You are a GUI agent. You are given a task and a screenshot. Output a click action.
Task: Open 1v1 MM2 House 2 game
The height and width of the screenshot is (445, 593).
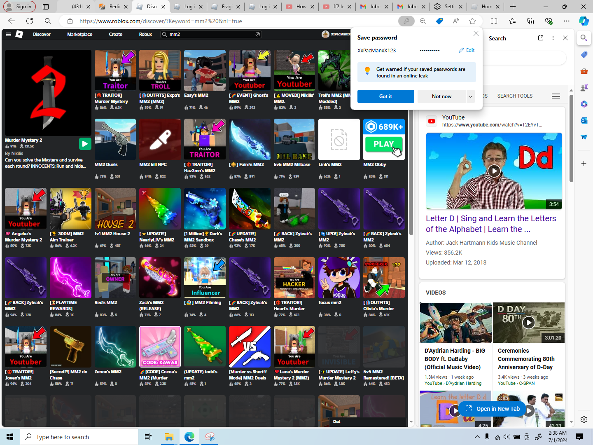(115, 208)
